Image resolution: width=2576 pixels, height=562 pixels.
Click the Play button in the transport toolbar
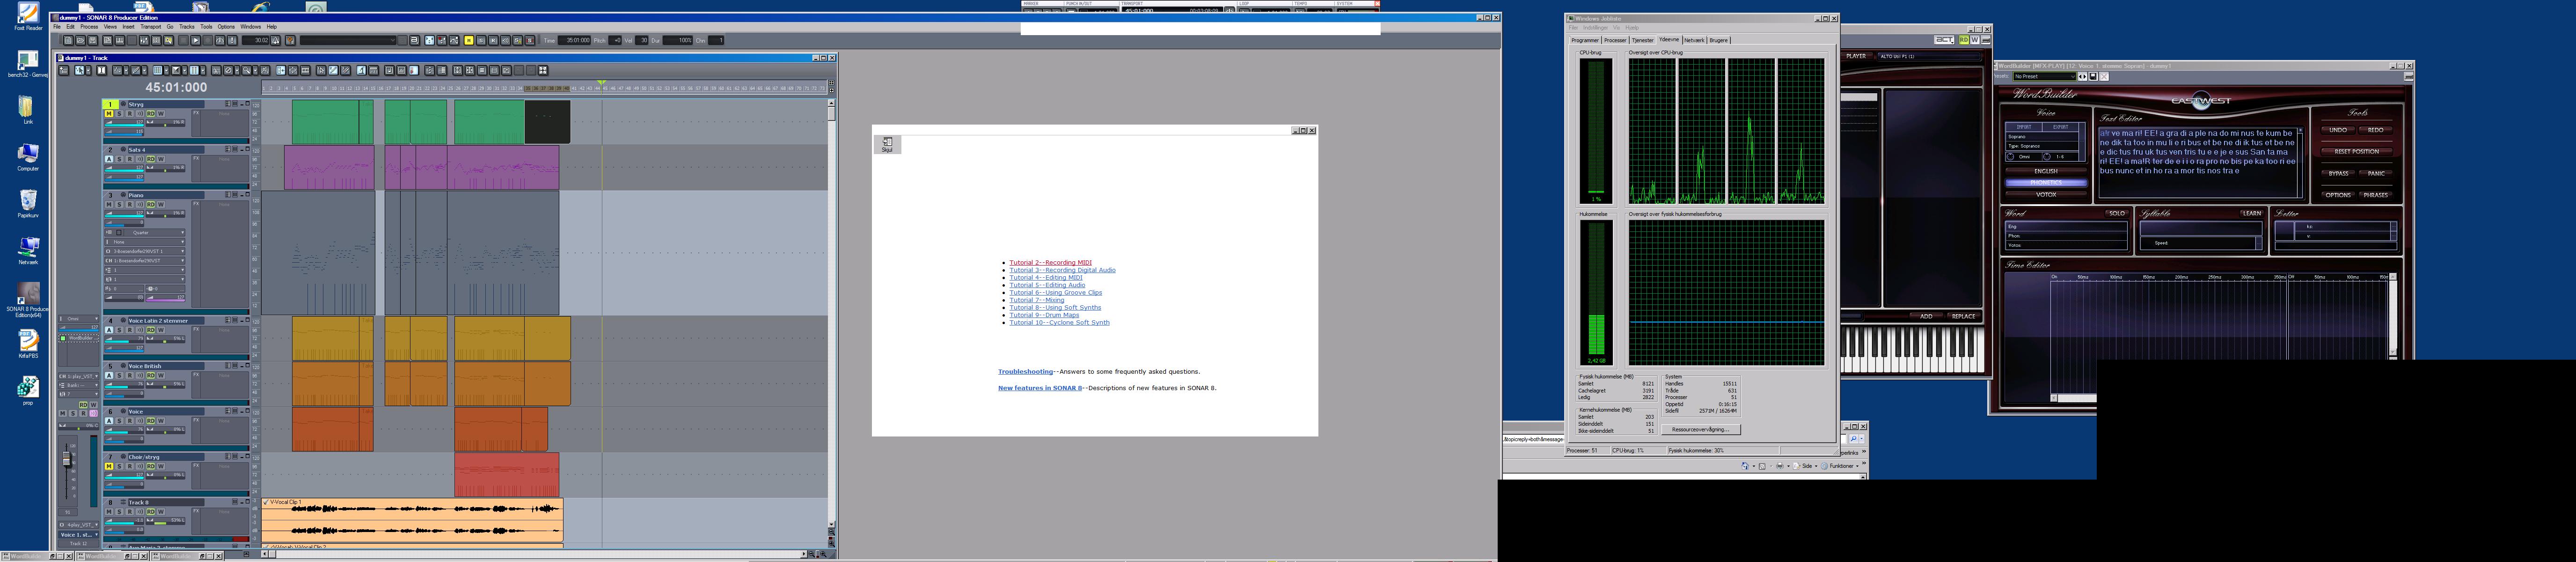point(196,40)
